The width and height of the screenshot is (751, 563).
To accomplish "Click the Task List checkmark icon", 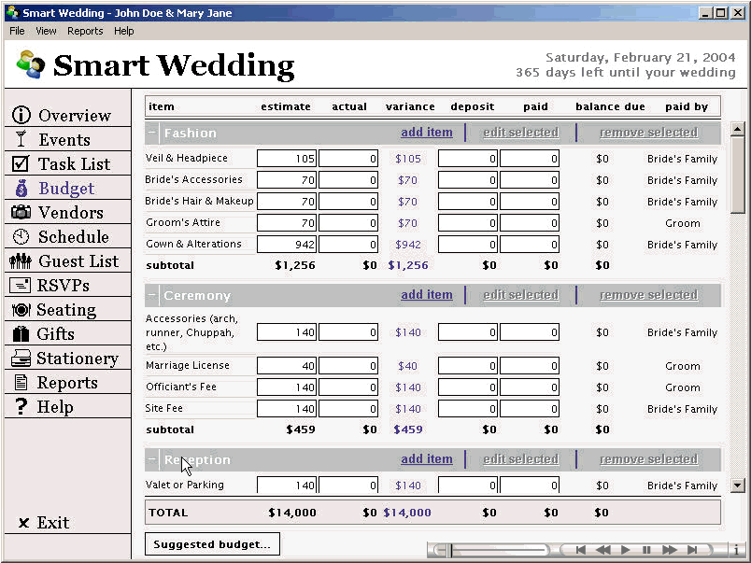I will point(21,163).
